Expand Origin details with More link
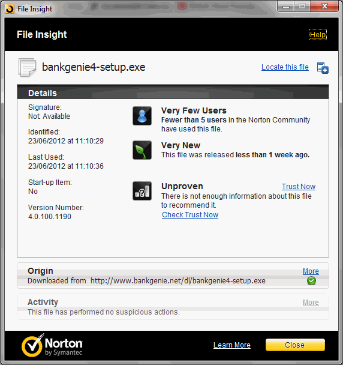Image resolution: width=343 pixels, height=365 pixels. pyautogui.click(x=311, y=271)
